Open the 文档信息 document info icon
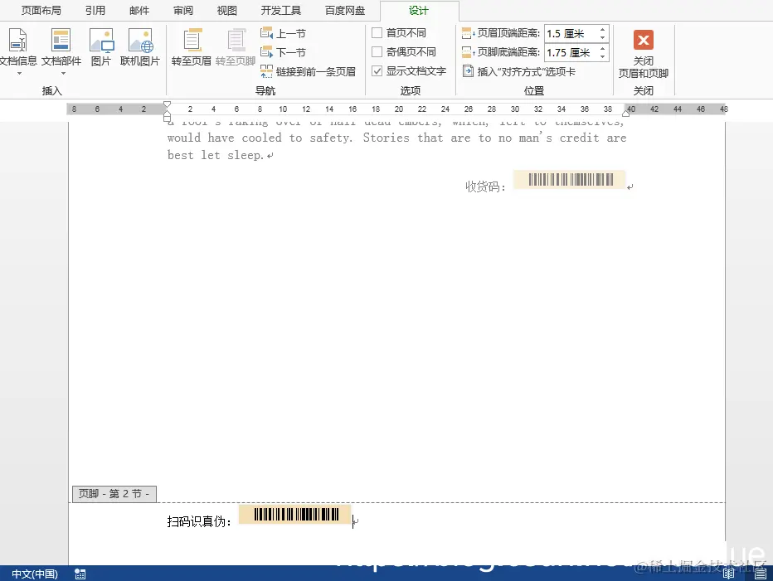 17,41
